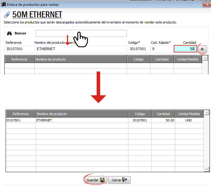Click the lower table scroll-up arrow

(x=206, y=112)
